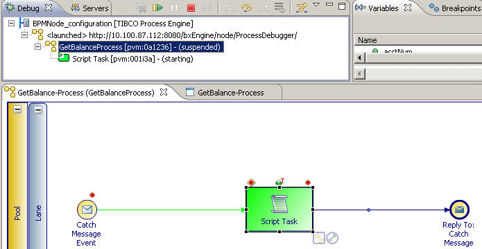Click the Use Step Filters icon
Screen dimensions: 482x249
click(302, 8)
